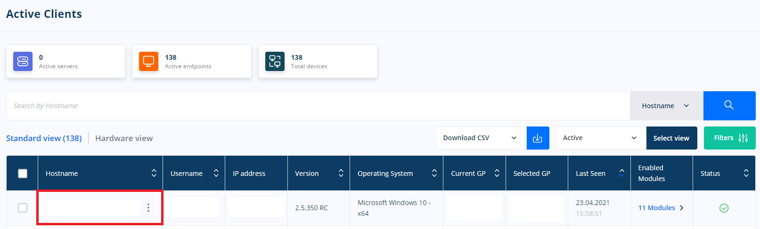Image resolution: width=760 pixels, height=229 pixels.
Task: Sort table by Hostname column arrows
Action: [154, 173]
